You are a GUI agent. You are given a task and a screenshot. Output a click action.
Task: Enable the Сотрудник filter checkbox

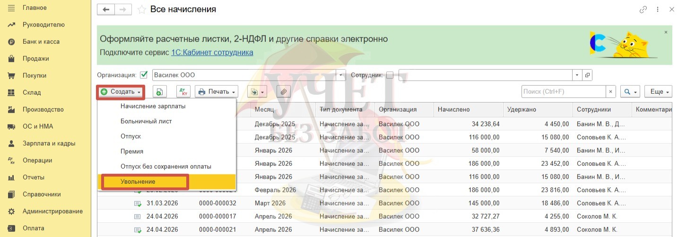(x=390, y=75)
